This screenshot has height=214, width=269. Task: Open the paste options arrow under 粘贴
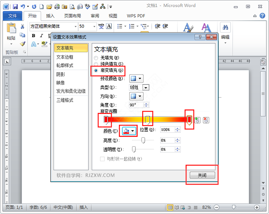click(x=11, y=44)
